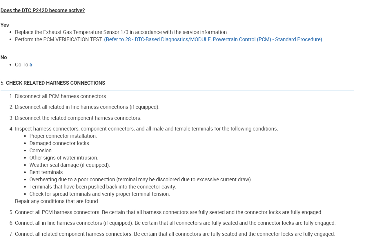Click the 'Perform the PCM VERIFICATION TEST' text
Image resolution: width=365 pixels, height=241 pixels.
pos(59,39)
